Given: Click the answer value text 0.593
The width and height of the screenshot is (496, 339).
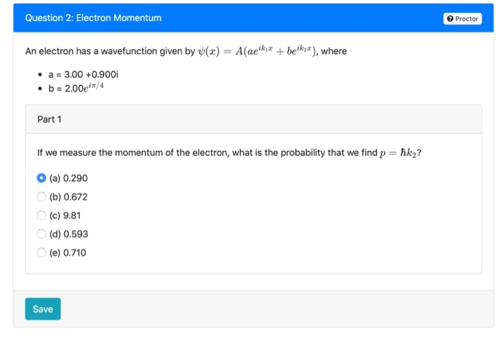Looking at the screenshot, I should pos(75,233).
